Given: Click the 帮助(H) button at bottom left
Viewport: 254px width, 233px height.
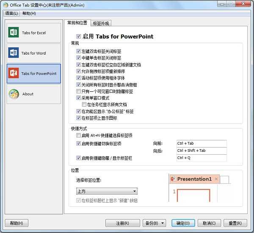Looking at the screenshot, I should click(x=17, y=223).
